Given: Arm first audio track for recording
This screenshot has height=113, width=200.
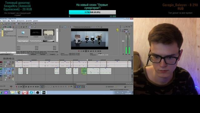Looking at the screenshot, I should point(9,64).
